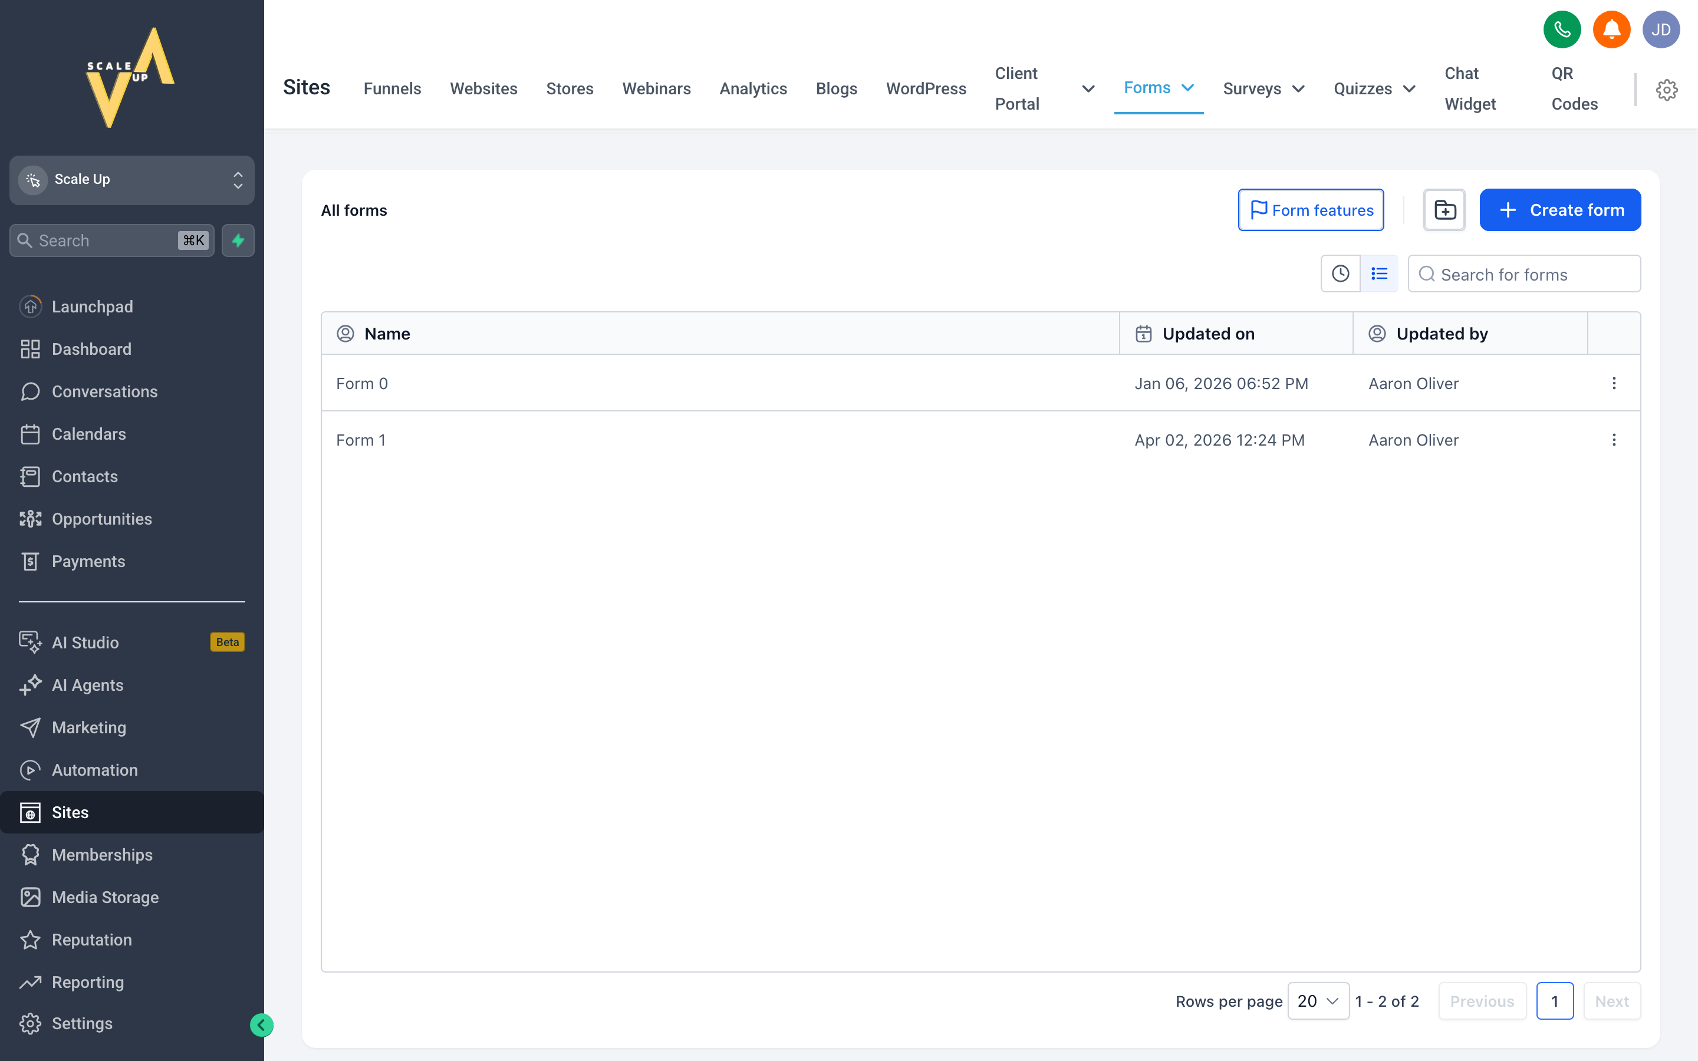Screen dimensions: 1698x1061
Task: Expand the Scale Up account switcher
Action: point(132,180)
